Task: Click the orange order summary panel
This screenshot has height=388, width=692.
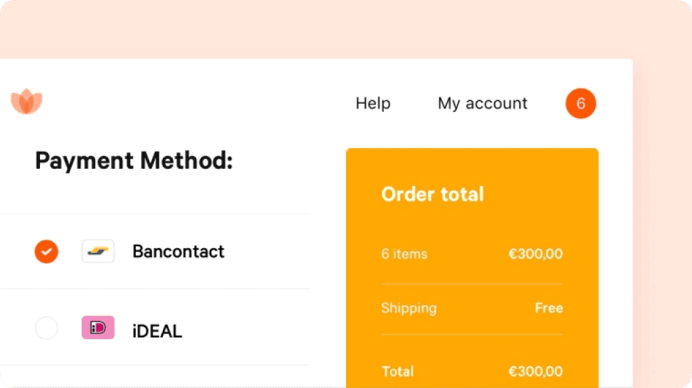Action: tap(472, 268)
